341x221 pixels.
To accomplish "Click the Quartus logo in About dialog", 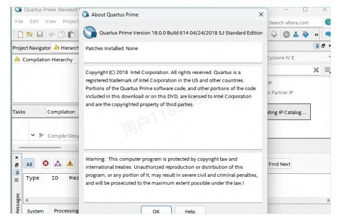I will coord(90,33).
